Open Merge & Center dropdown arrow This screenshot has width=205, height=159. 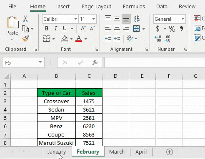(143, 29)
